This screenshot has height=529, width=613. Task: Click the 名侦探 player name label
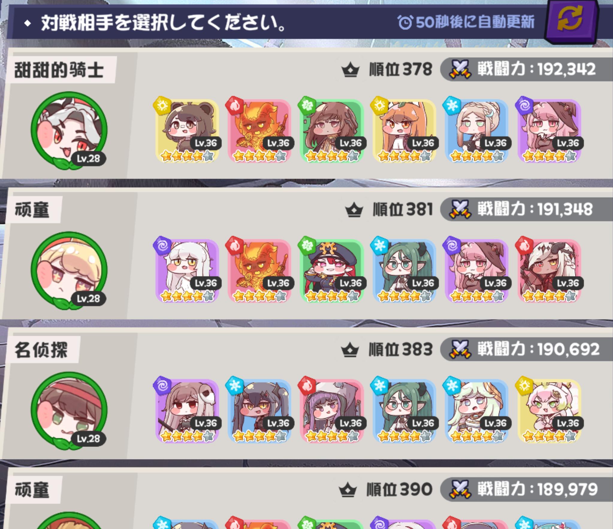[42, 350]
